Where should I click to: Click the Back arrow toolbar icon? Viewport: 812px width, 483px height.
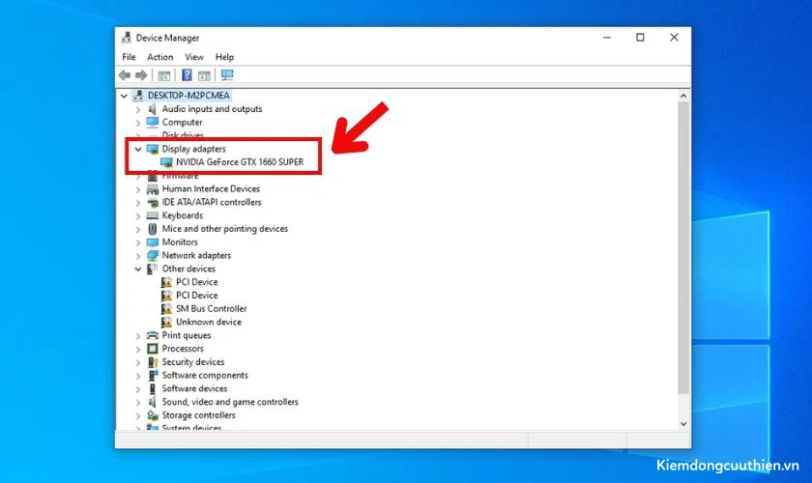click(125, 75)
